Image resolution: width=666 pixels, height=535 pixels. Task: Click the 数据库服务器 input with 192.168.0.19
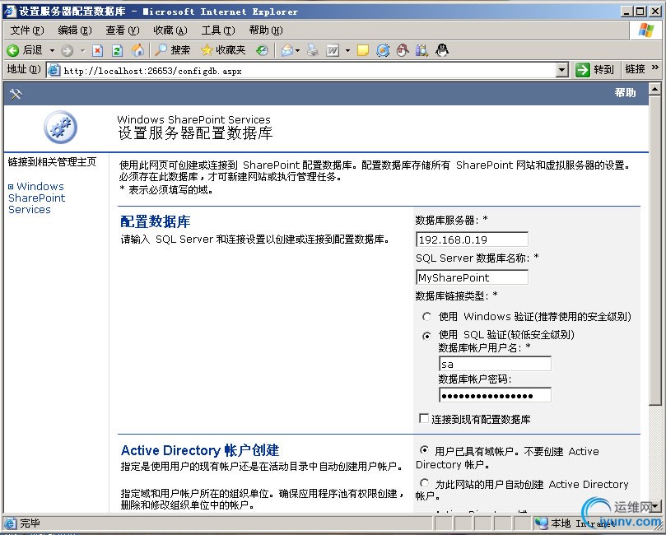pyautogui.click(x=472, y=240)
